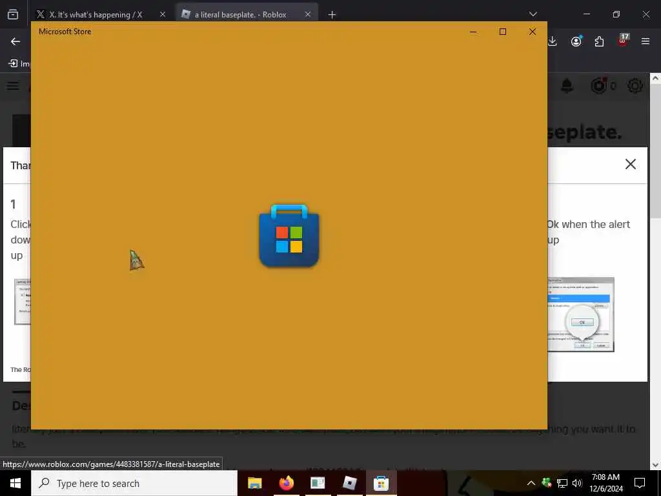Image resolution: width=661 pixels, height=496 pixels.
Task: Close the X. It's what's happening tab
Action: (x=162, y=14)
